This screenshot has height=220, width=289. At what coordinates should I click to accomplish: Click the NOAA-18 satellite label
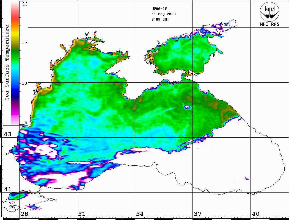(x=159, y=9)
